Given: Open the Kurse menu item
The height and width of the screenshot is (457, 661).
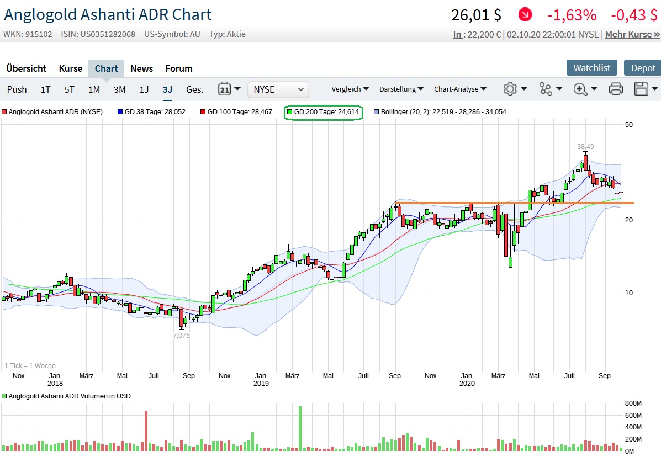Looking at the screenshot, I should point(70,68).
